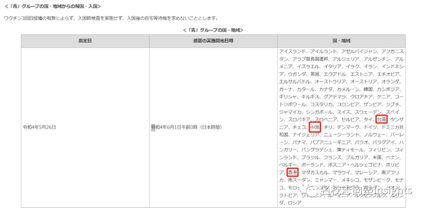Click the paragraph starting with ワクチン3回目接種の有無
The width and height of the screenshot is (426, 210).
pos(111,19)
